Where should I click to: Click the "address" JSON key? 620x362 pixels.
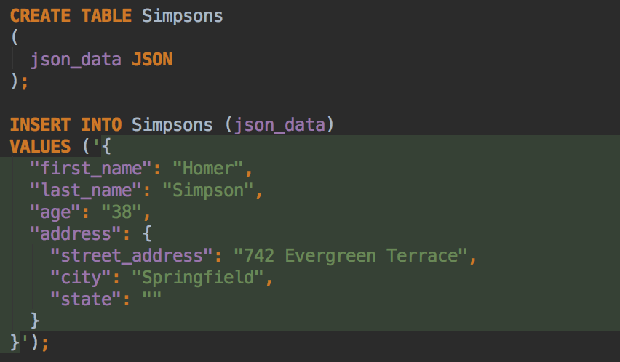pos(71,233)
